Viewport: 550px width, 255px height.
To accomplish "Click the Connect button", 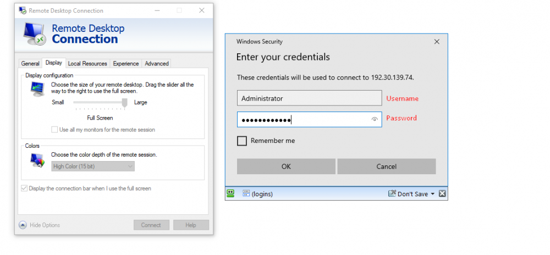I will coord(151,225).
